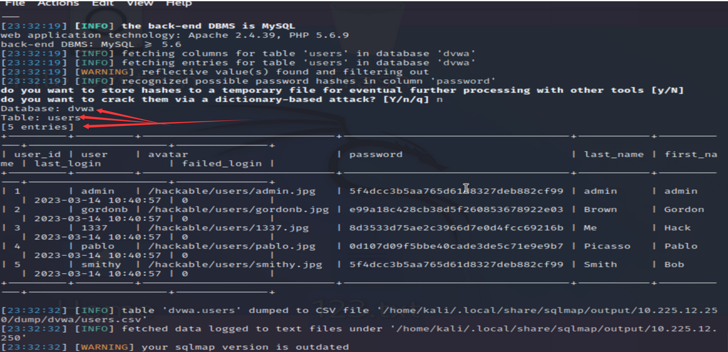728x352 pixels.
Task: Click the 'last_name' column header
Action: tap(614, 154)
